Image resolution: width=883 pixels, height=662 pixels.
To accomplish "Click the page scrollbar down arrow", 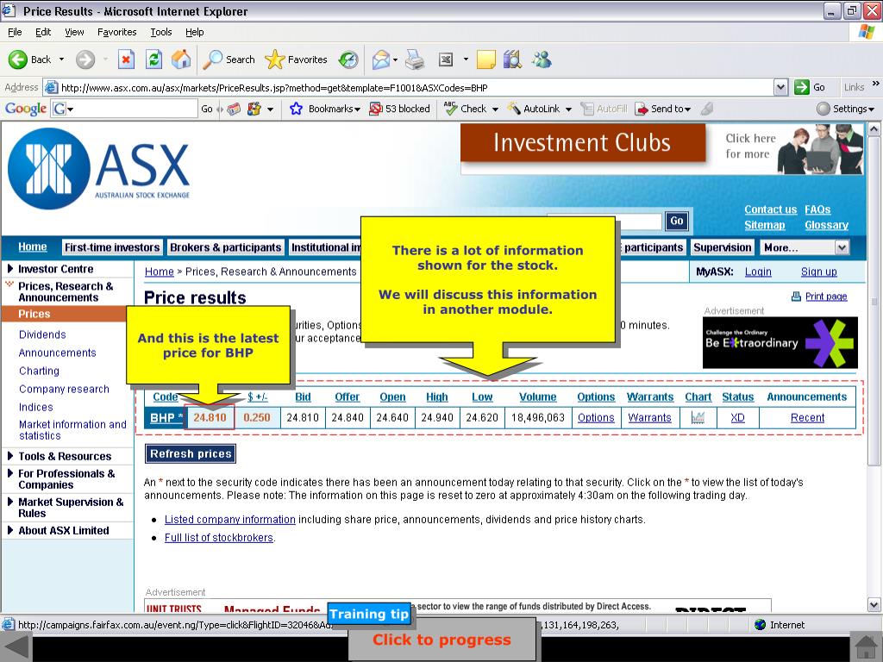I will pos(874,605).
